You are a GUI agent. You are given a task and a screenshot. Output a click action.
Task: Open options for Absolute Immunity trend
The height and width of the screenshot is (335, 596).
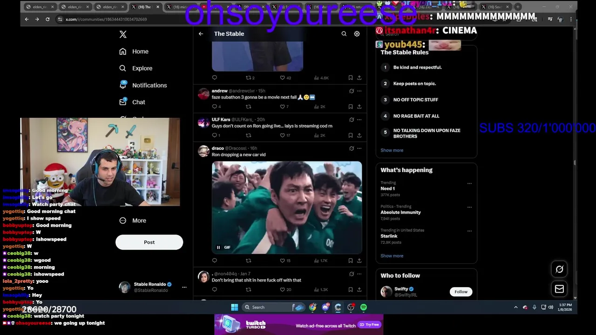pos(469,207)
